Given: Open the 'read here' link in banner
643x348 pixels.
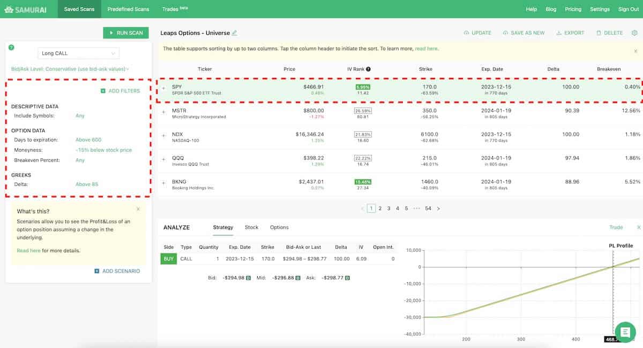Looking at the screenshot, I should click(426, 49).
